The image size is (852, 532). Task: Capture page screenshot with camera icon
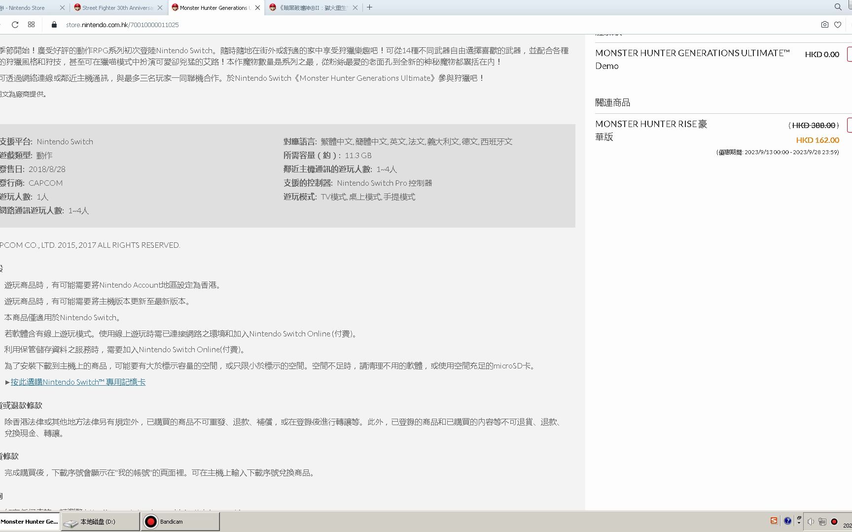click(824, 25)
